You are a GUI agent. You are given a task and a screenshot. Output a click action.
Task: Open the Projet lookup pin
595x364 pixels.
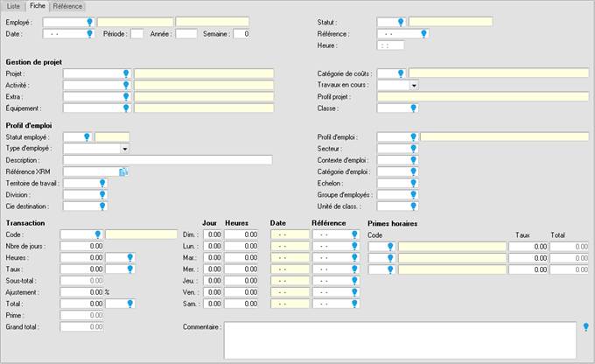coord(126,73)
